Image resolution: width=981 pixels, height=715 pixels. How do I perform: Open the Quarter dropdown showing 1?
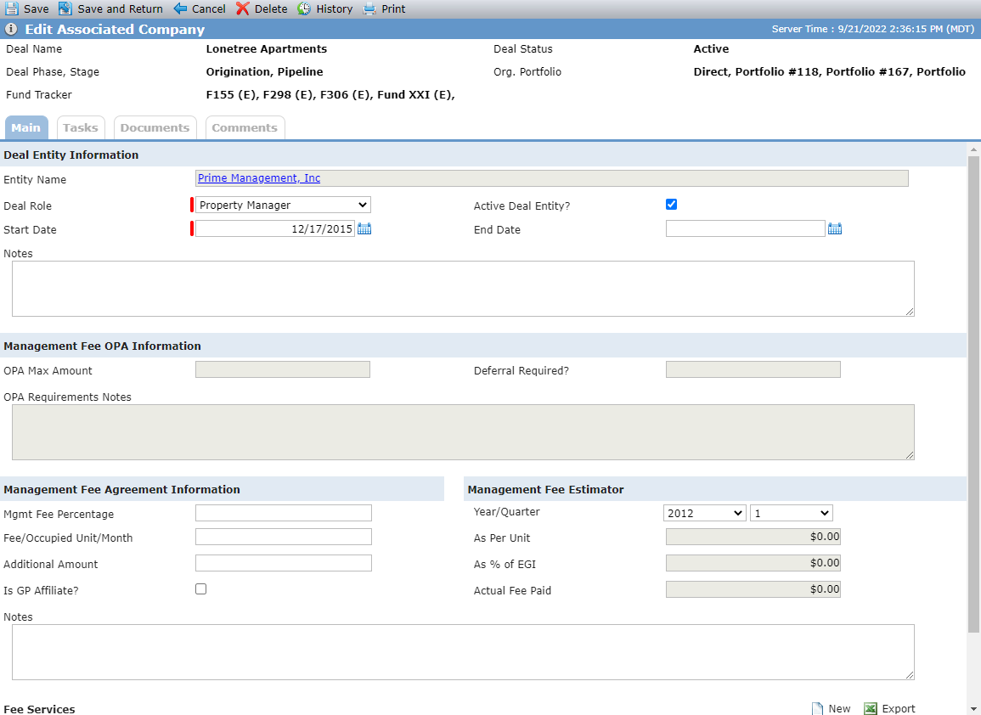pos(792,513)
